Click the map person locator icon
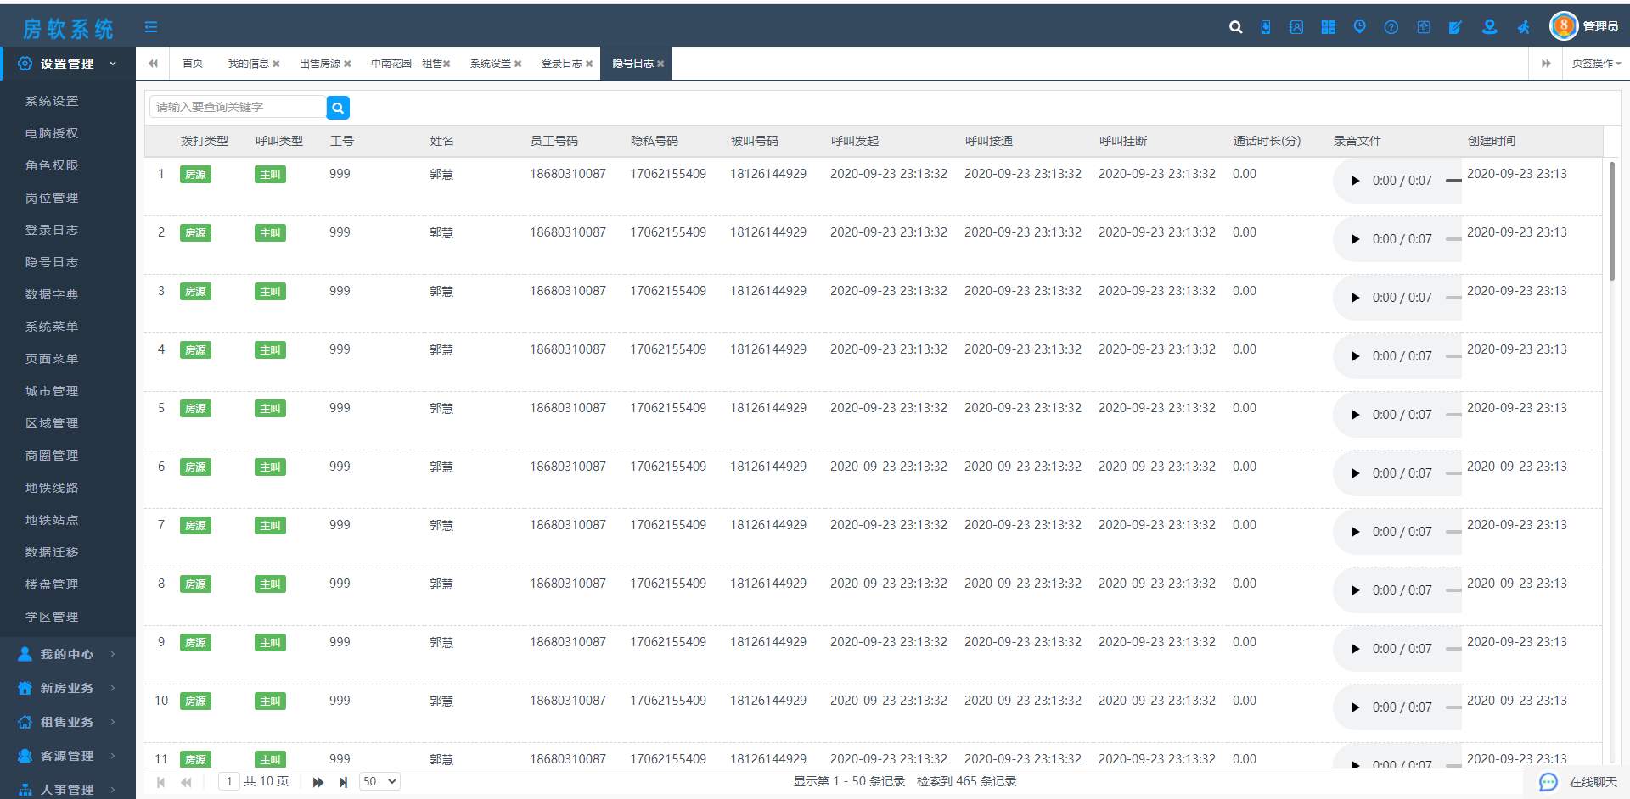This screenshot has width=1630, height=799. (x=1489, y=27)
